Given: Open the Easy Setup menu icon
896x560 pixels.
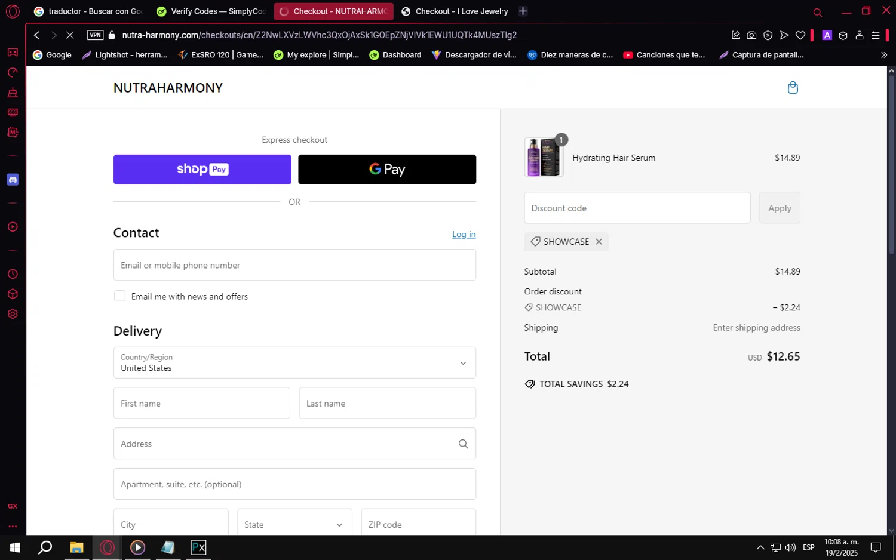Looking at the screenshot, I should click(876, 35).
